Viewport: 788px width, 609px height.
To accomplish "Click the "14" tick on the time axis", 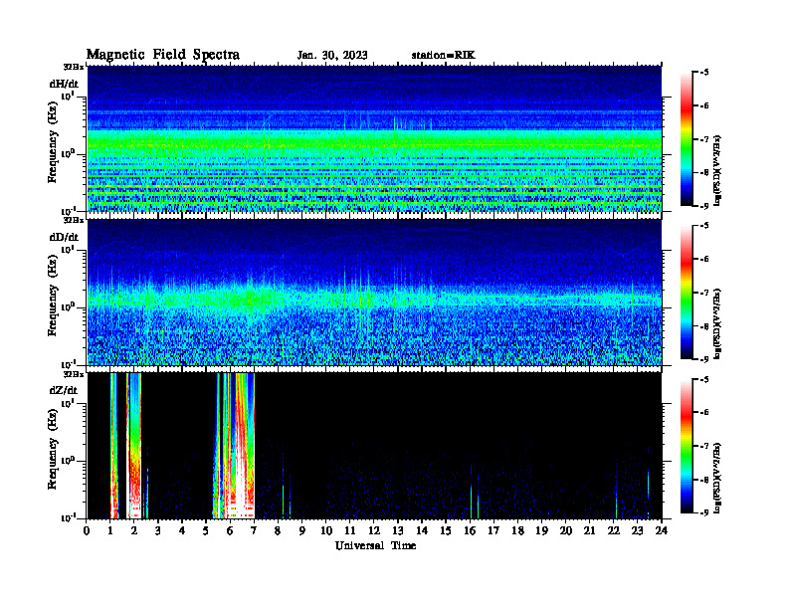I will [422, 530].
